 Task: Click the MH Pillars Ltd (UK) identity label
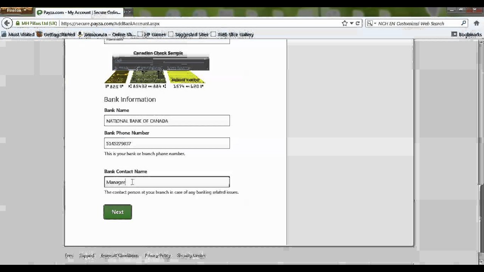(39, 23)
